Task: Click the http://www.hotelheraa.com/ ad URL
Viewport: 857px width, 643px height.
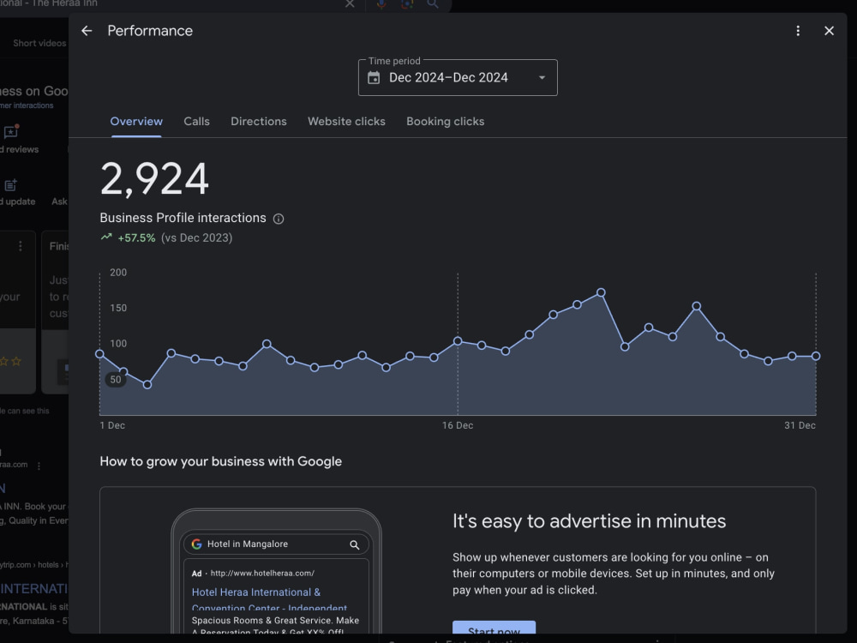Action: click(262, 573)
